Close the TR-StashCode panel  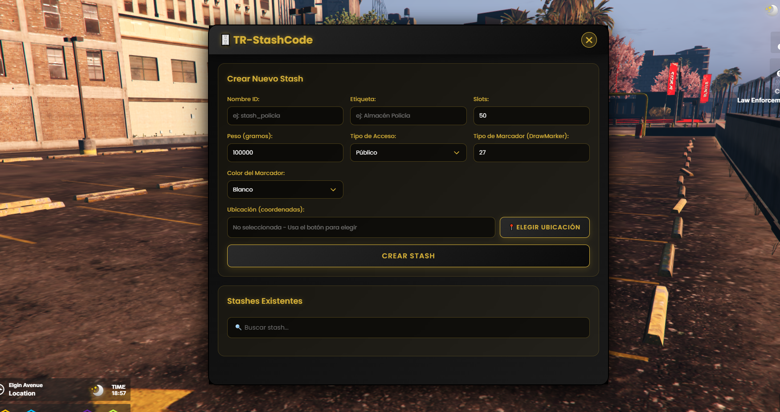[x=589, y=40]
